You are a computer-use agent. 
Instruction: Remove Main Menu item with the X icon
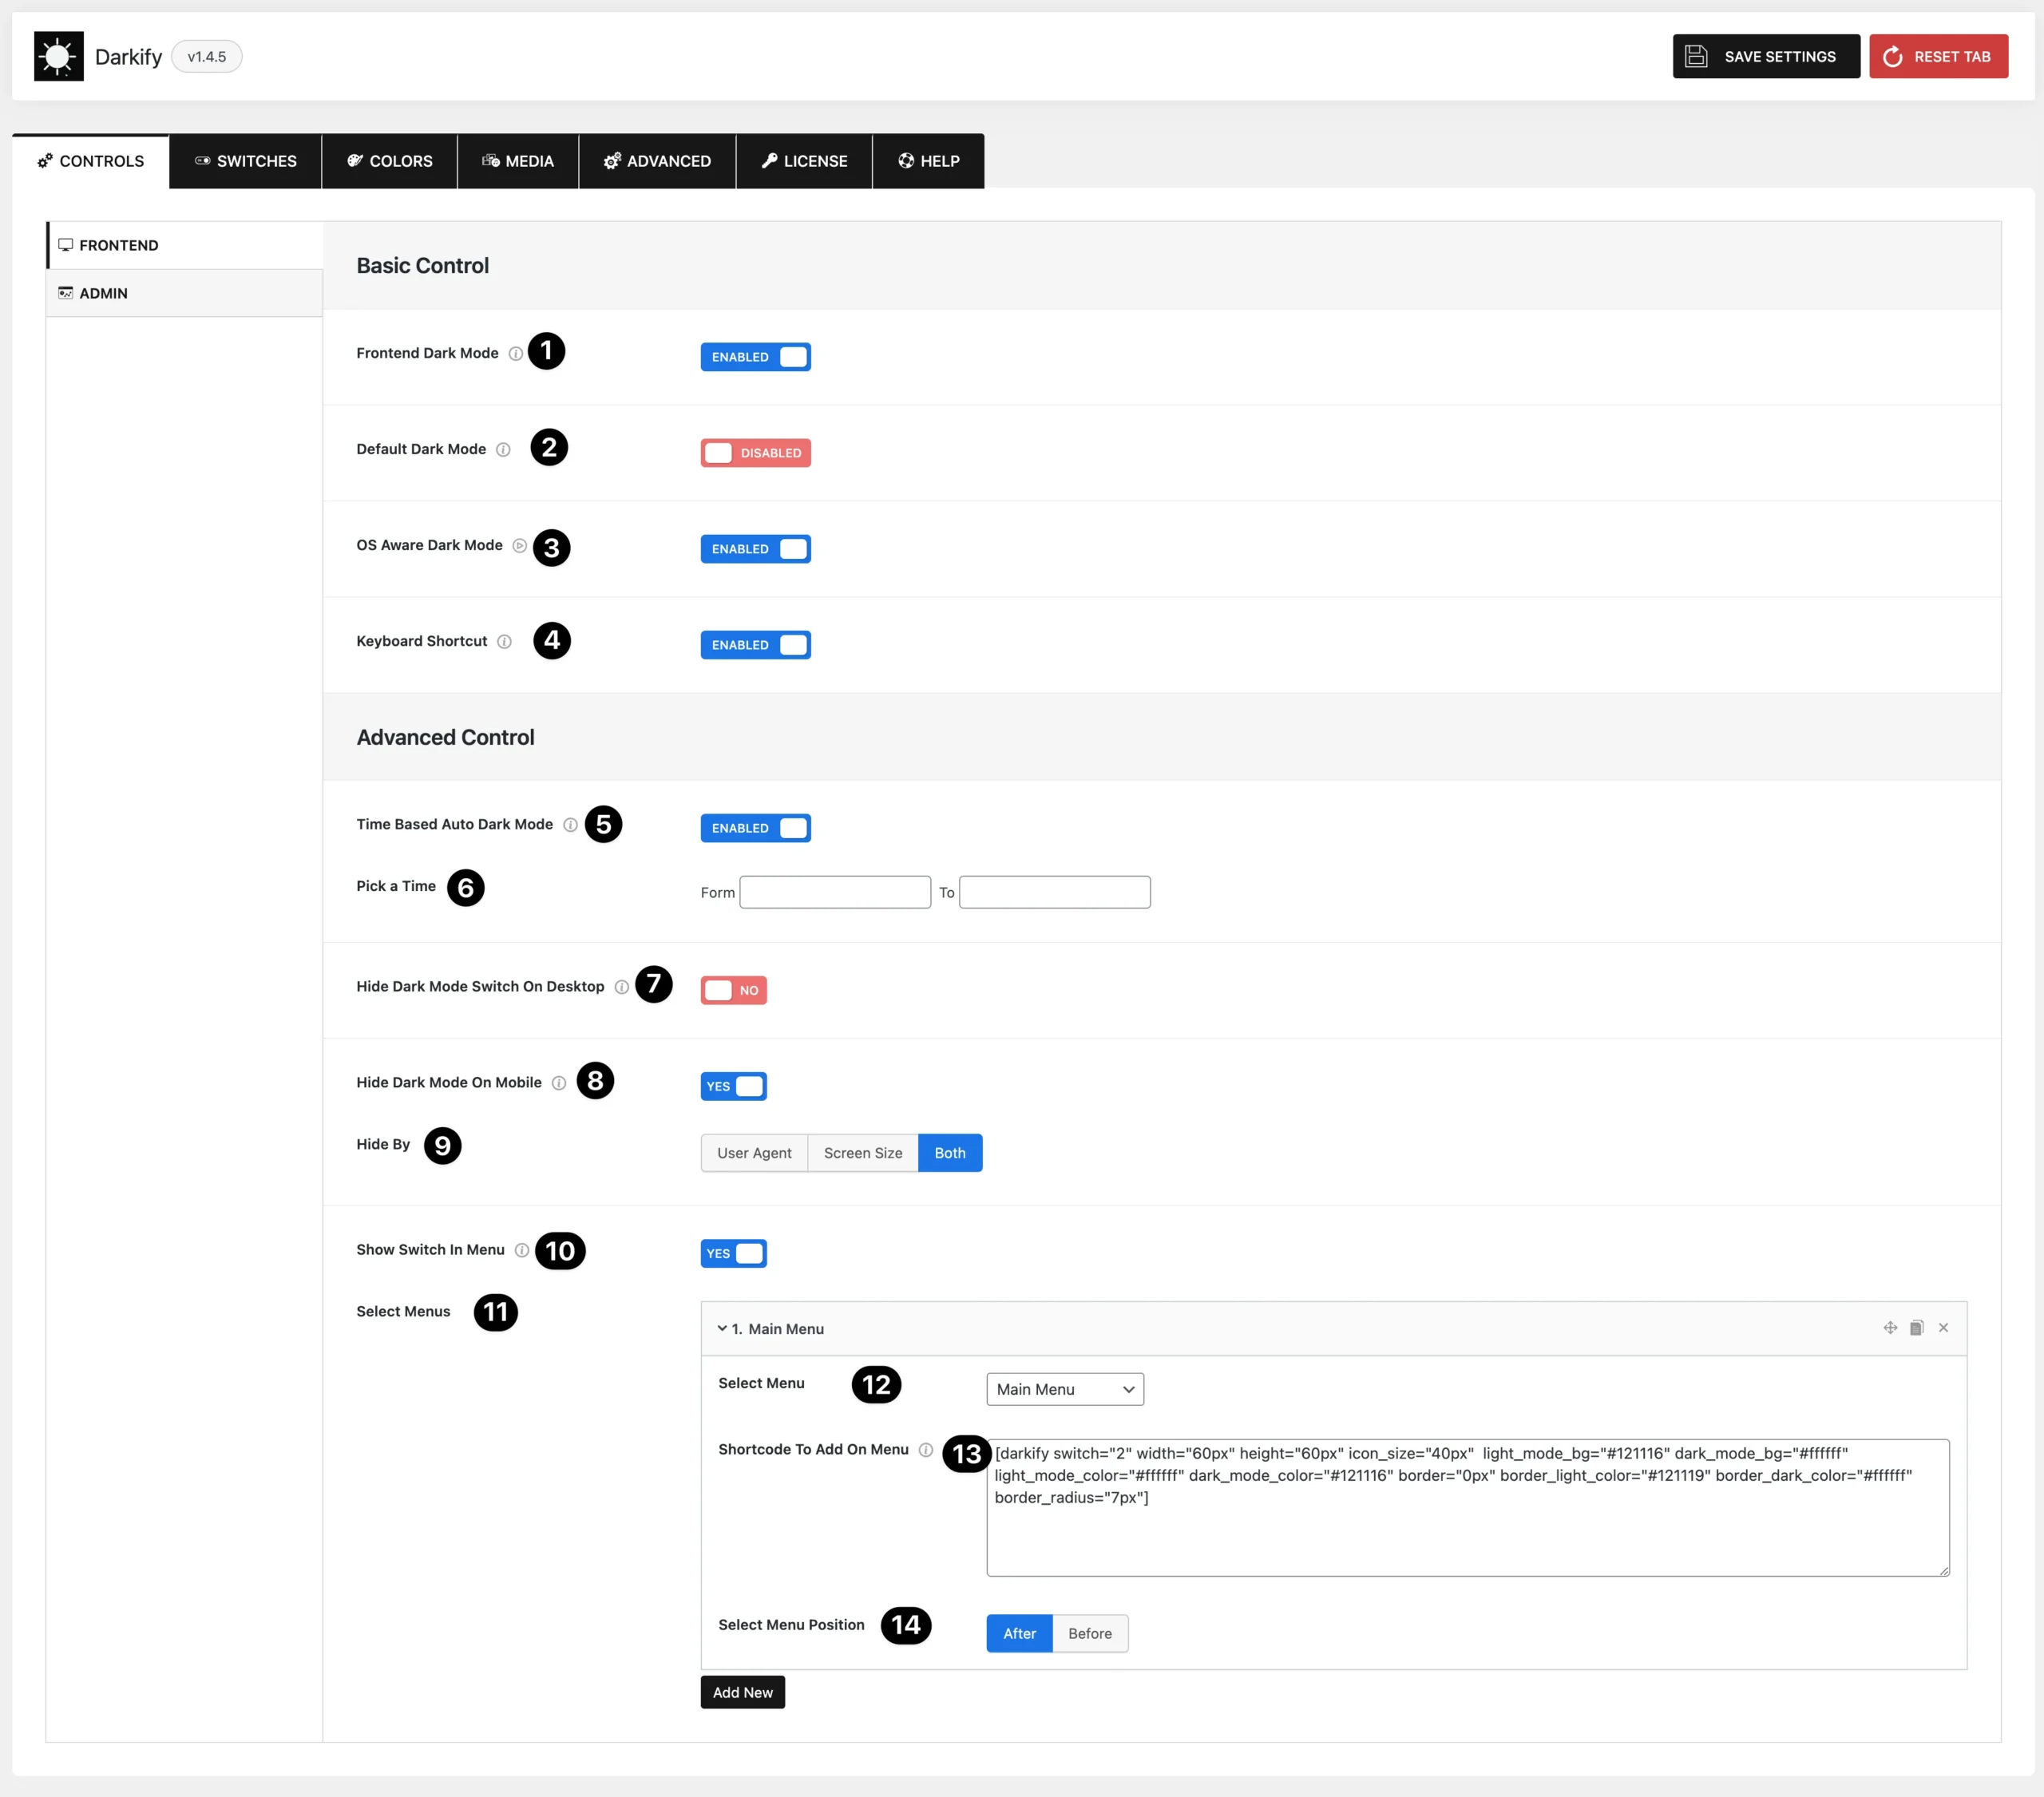point(1943,1327)
